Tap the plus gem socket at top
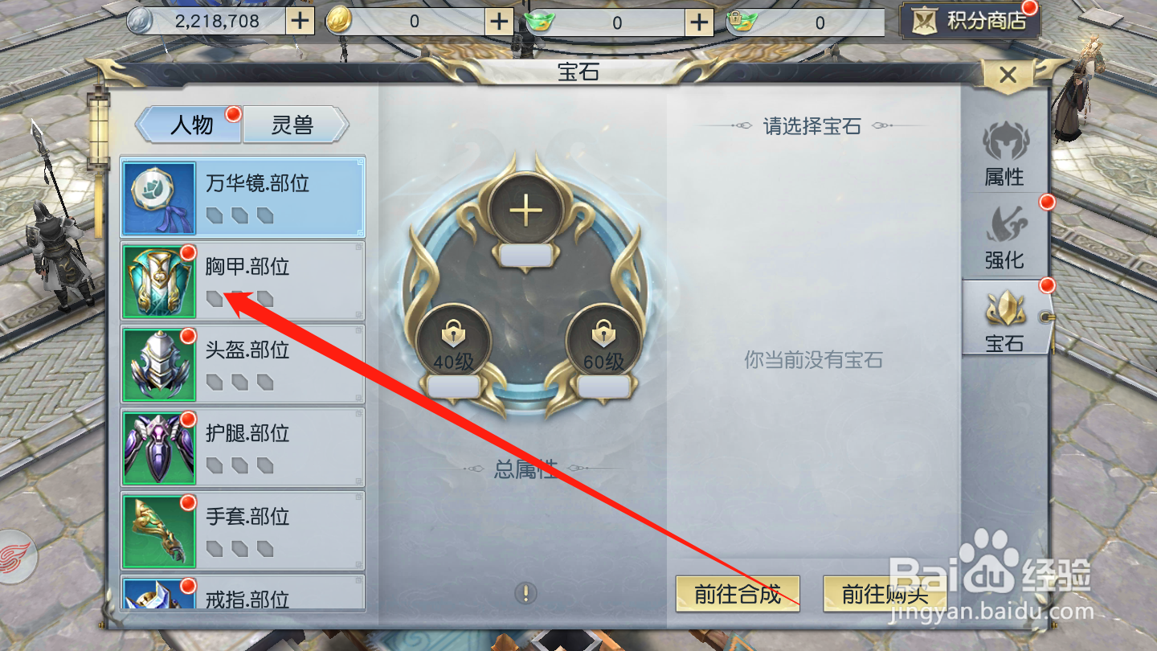 click(526, 211)
